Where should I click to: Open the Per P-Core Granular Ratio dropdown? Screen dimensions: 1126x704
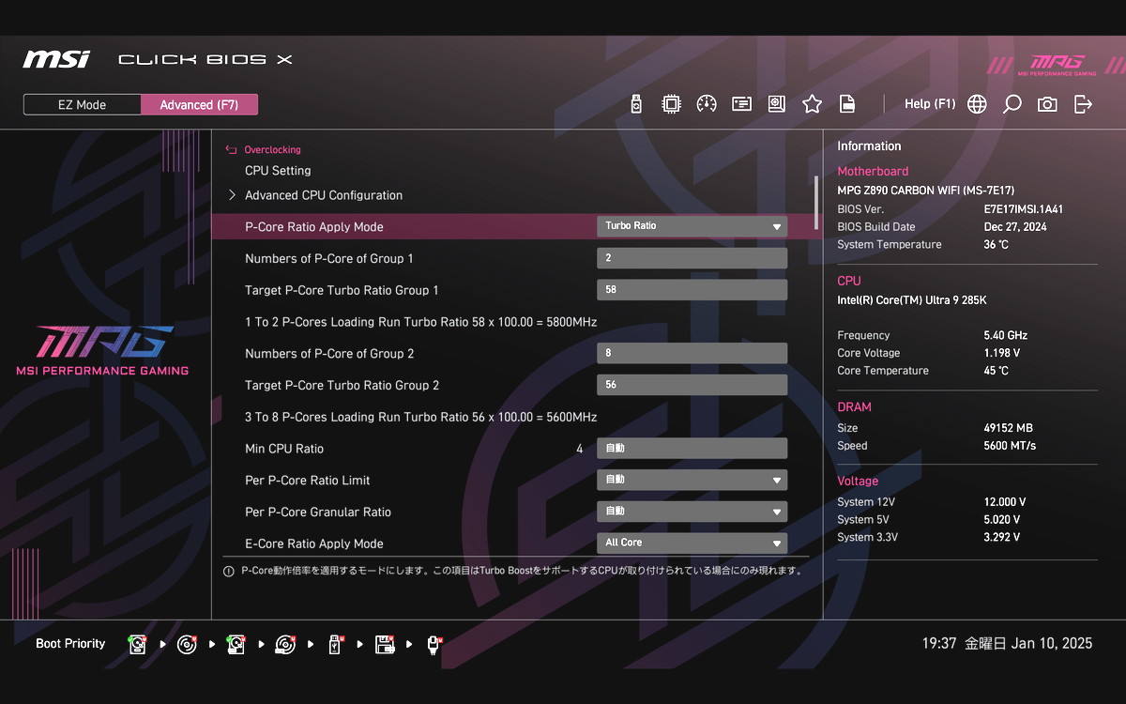[692, 512]
